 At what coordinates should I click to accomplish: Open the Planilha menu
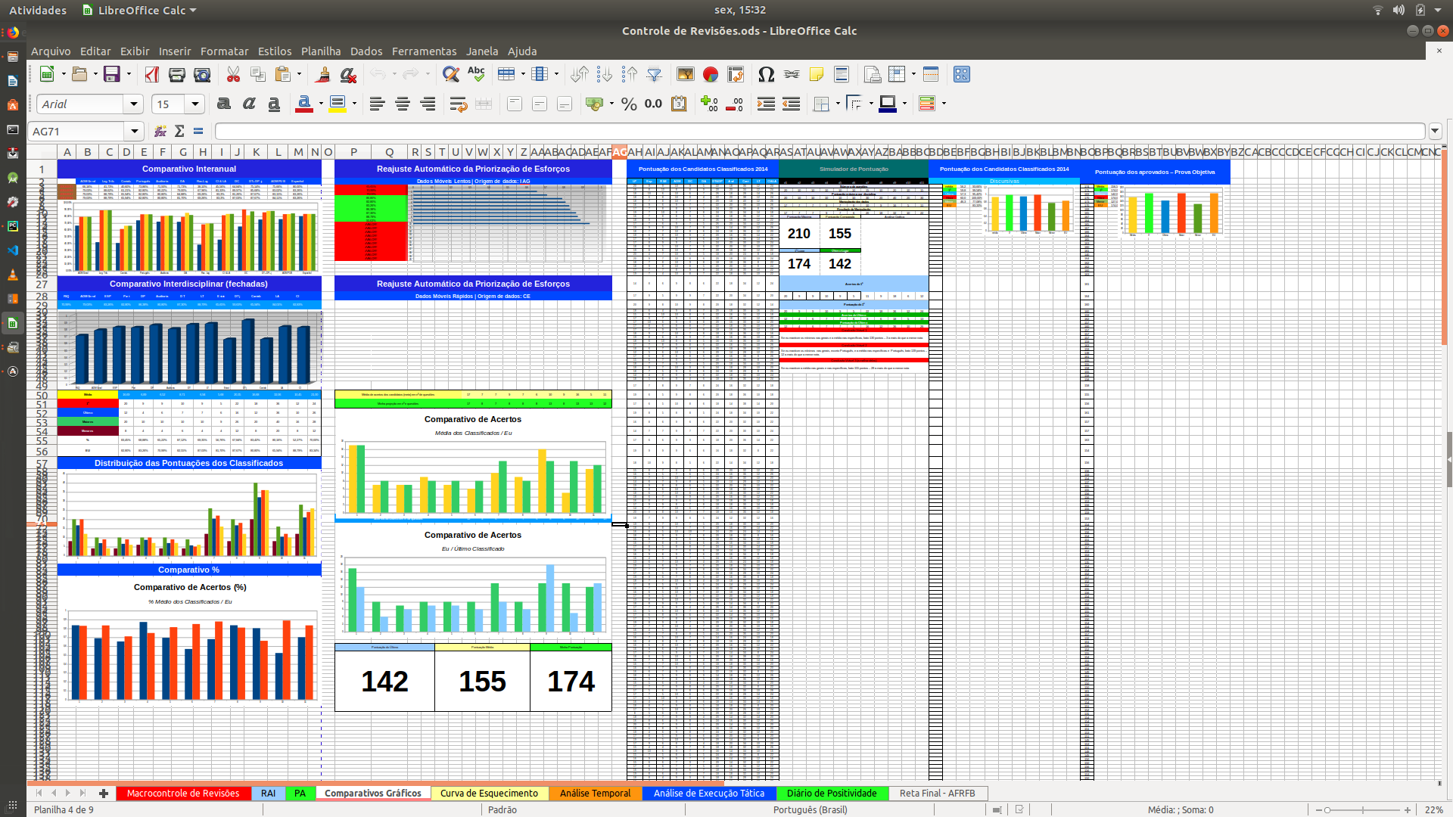click(x=321, y=51)
